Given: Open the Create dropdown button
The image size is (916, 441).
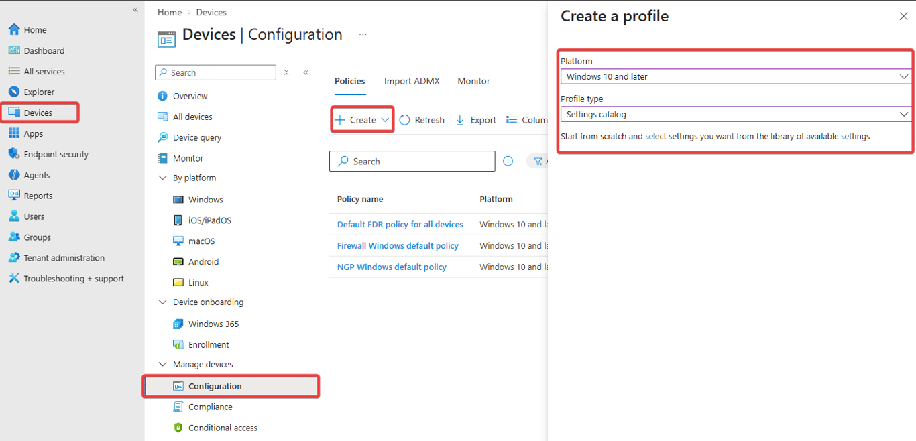Looking at the screenshot, I should click(x=362, y=120).
